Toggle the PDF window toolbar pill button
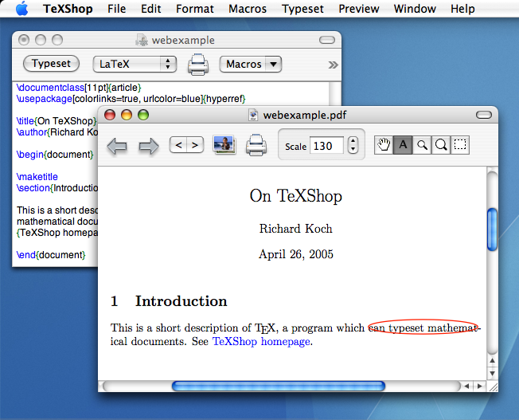This screenshot has width=519, height=420. coord(483,115)
